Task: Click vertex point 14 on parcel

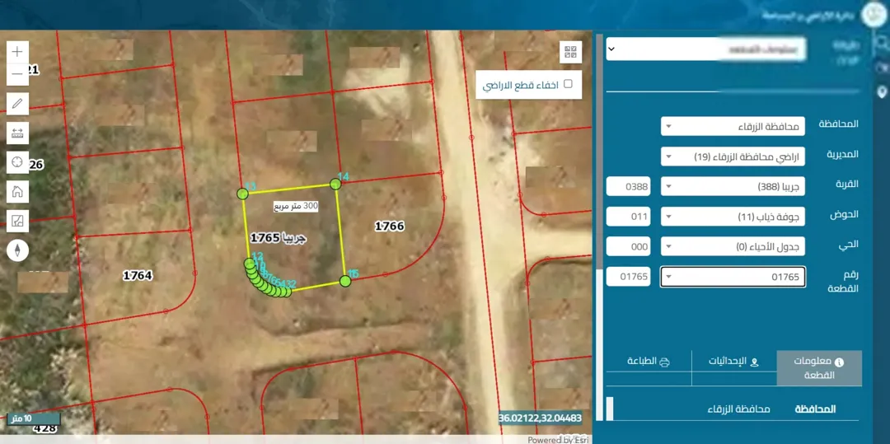Action: (335, 184)
